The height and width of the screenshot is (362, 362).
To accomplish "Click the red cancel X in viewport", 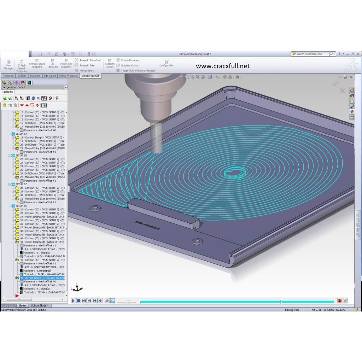I will point(342,91).
